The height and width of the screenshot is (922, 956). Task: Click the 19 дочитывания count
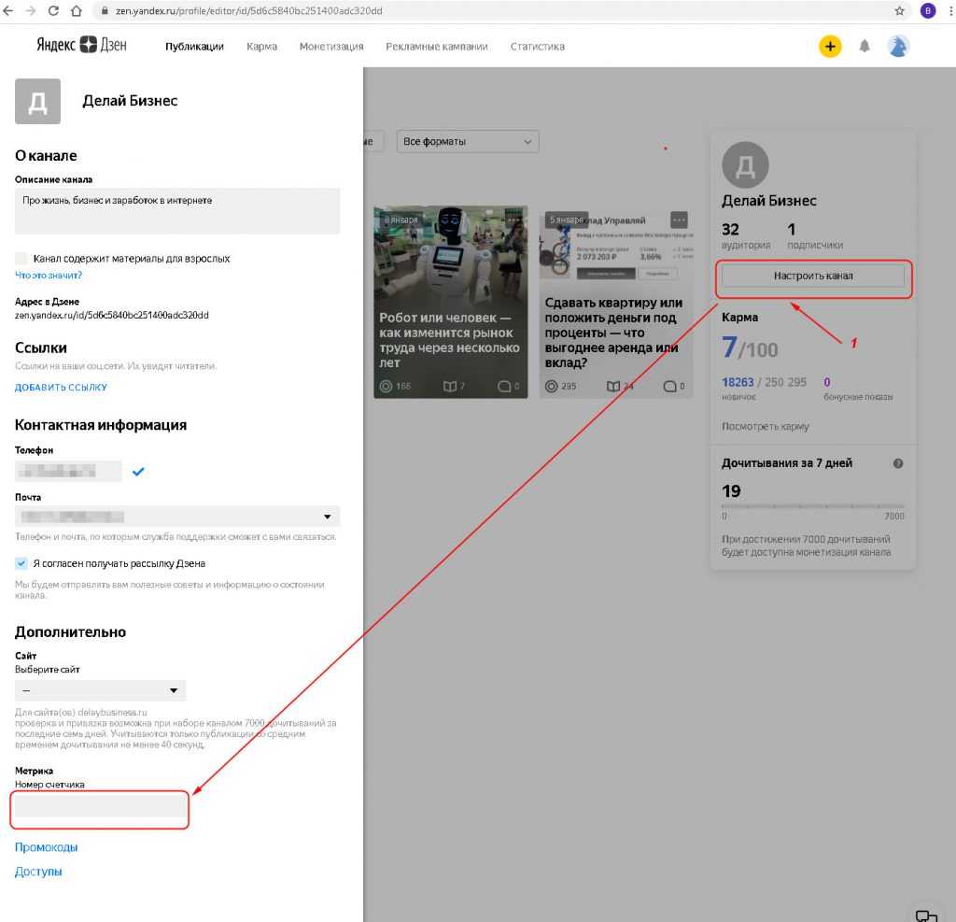click(x=731, y=491)
